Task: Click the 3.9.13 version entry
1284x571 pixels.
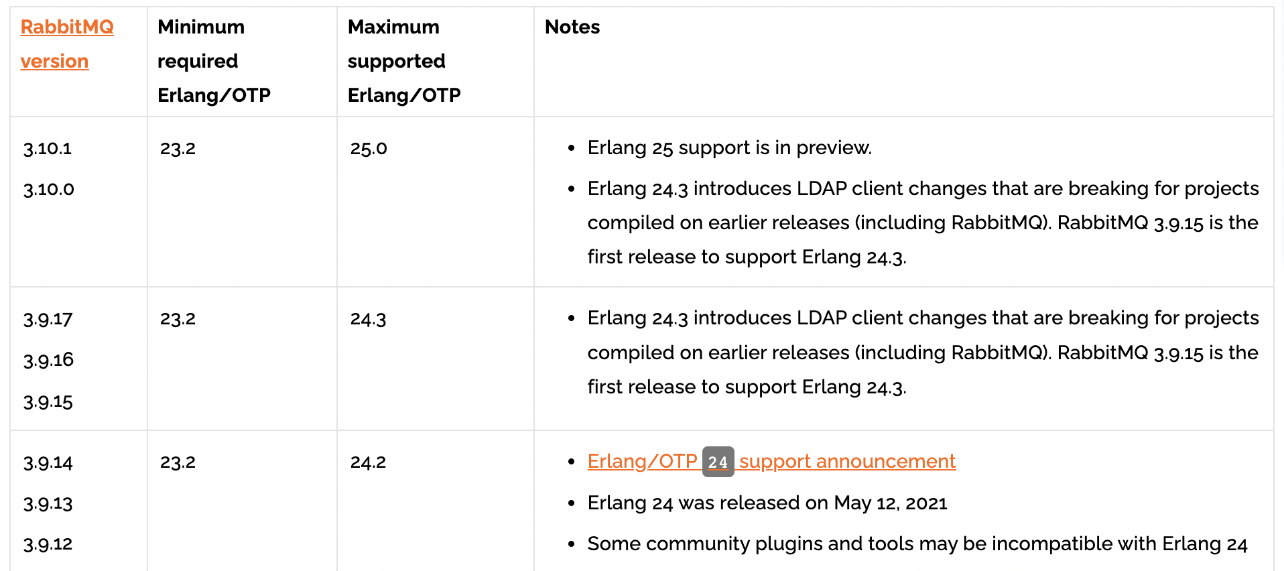Action: 48,503
